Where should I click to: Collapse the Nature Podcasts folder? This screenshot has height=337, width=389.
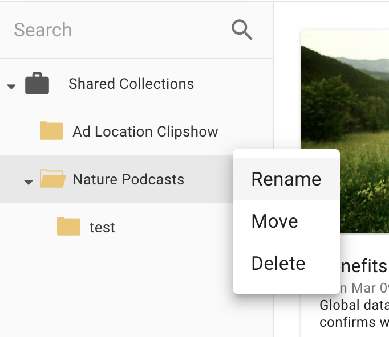tap(29, 182)
